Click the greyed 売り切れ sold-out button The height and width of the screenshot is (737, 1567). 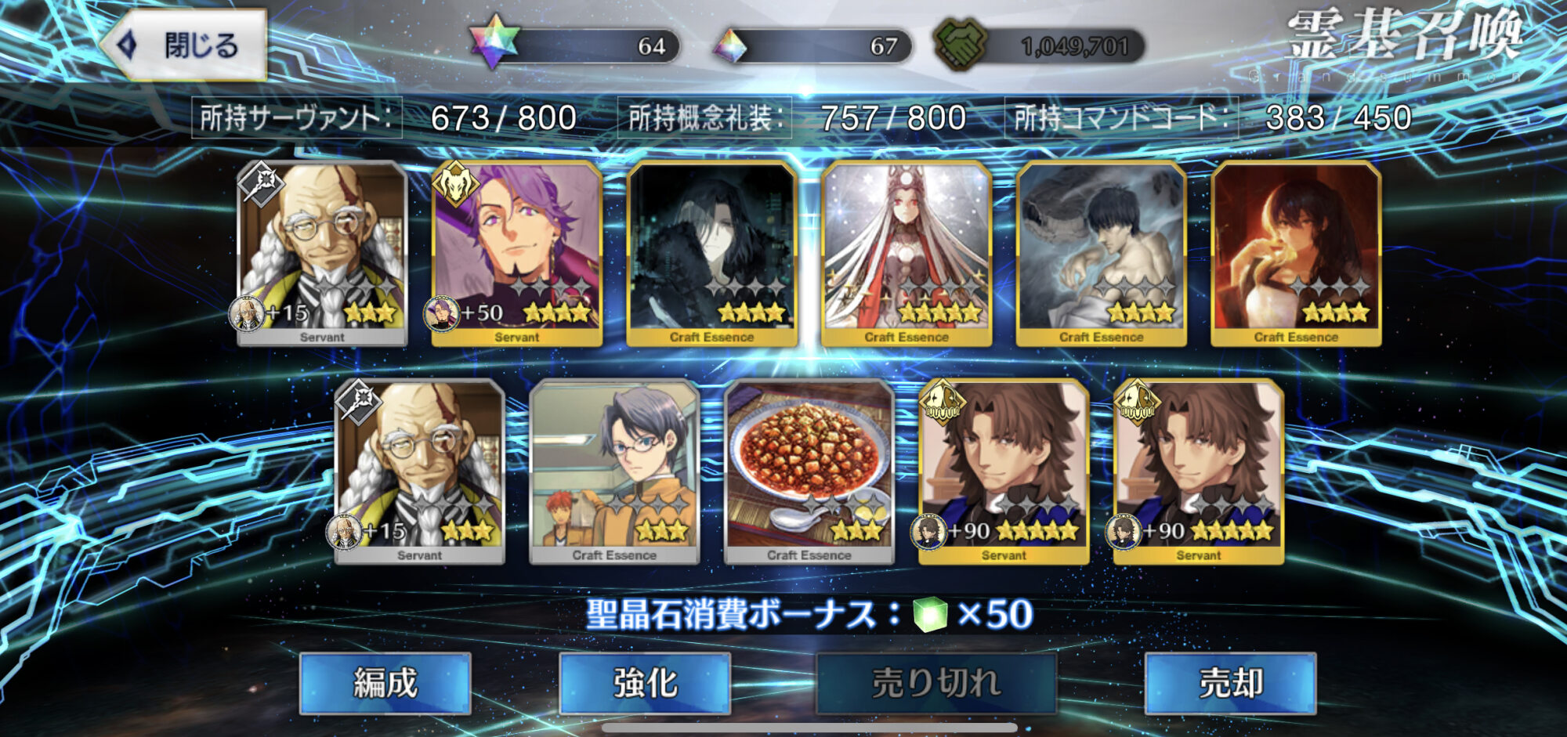point(936,683)
